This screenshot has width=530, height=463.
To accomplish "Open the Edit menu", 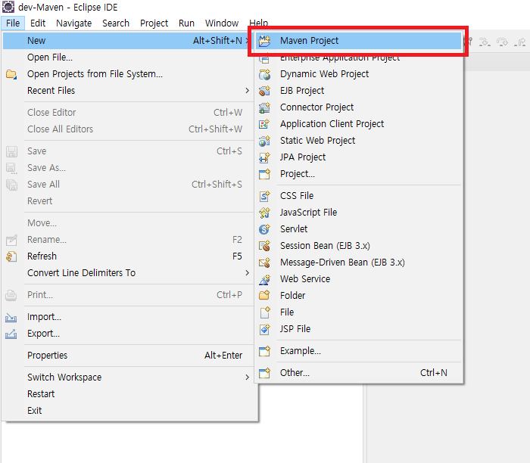I will pos(38,23).
